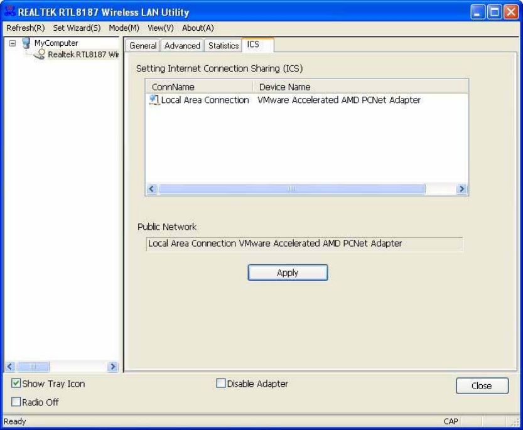Click left arrow of tree pane scrollbar
The width and height of the screenshot is (523, 430).
pyautogui.click(x=10, y=367)
